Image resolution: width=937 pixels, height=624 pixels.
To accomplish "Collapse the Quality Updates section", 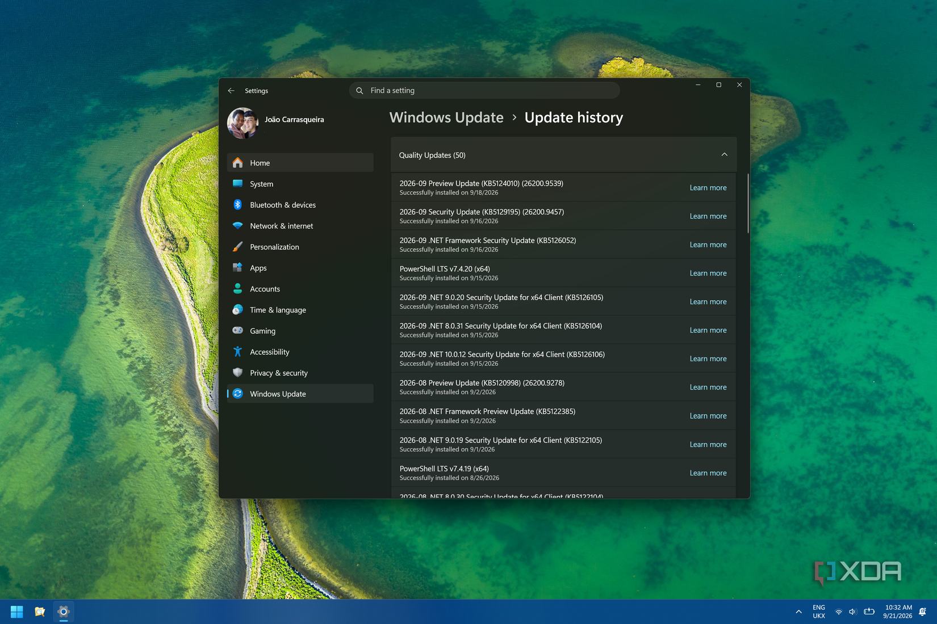I will (x=725, y=155).
